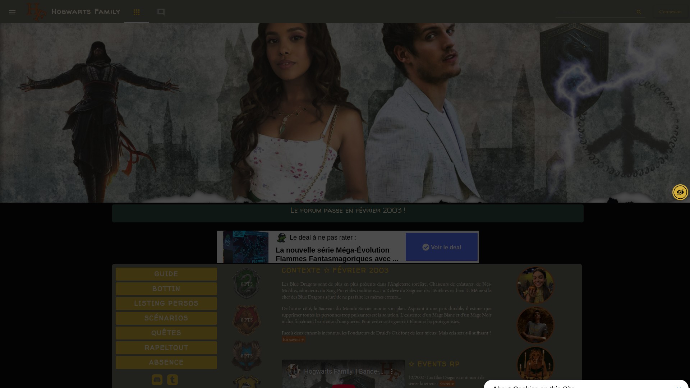Click the Contexte février 2003 heading
This screenshot has height=388, width=690.
click(335, 270)
